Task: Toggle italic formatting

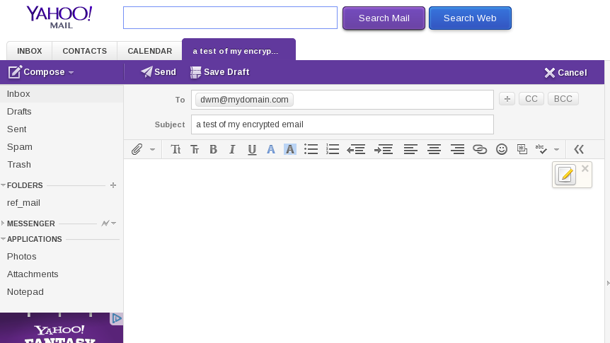Action: pos(232,149)
